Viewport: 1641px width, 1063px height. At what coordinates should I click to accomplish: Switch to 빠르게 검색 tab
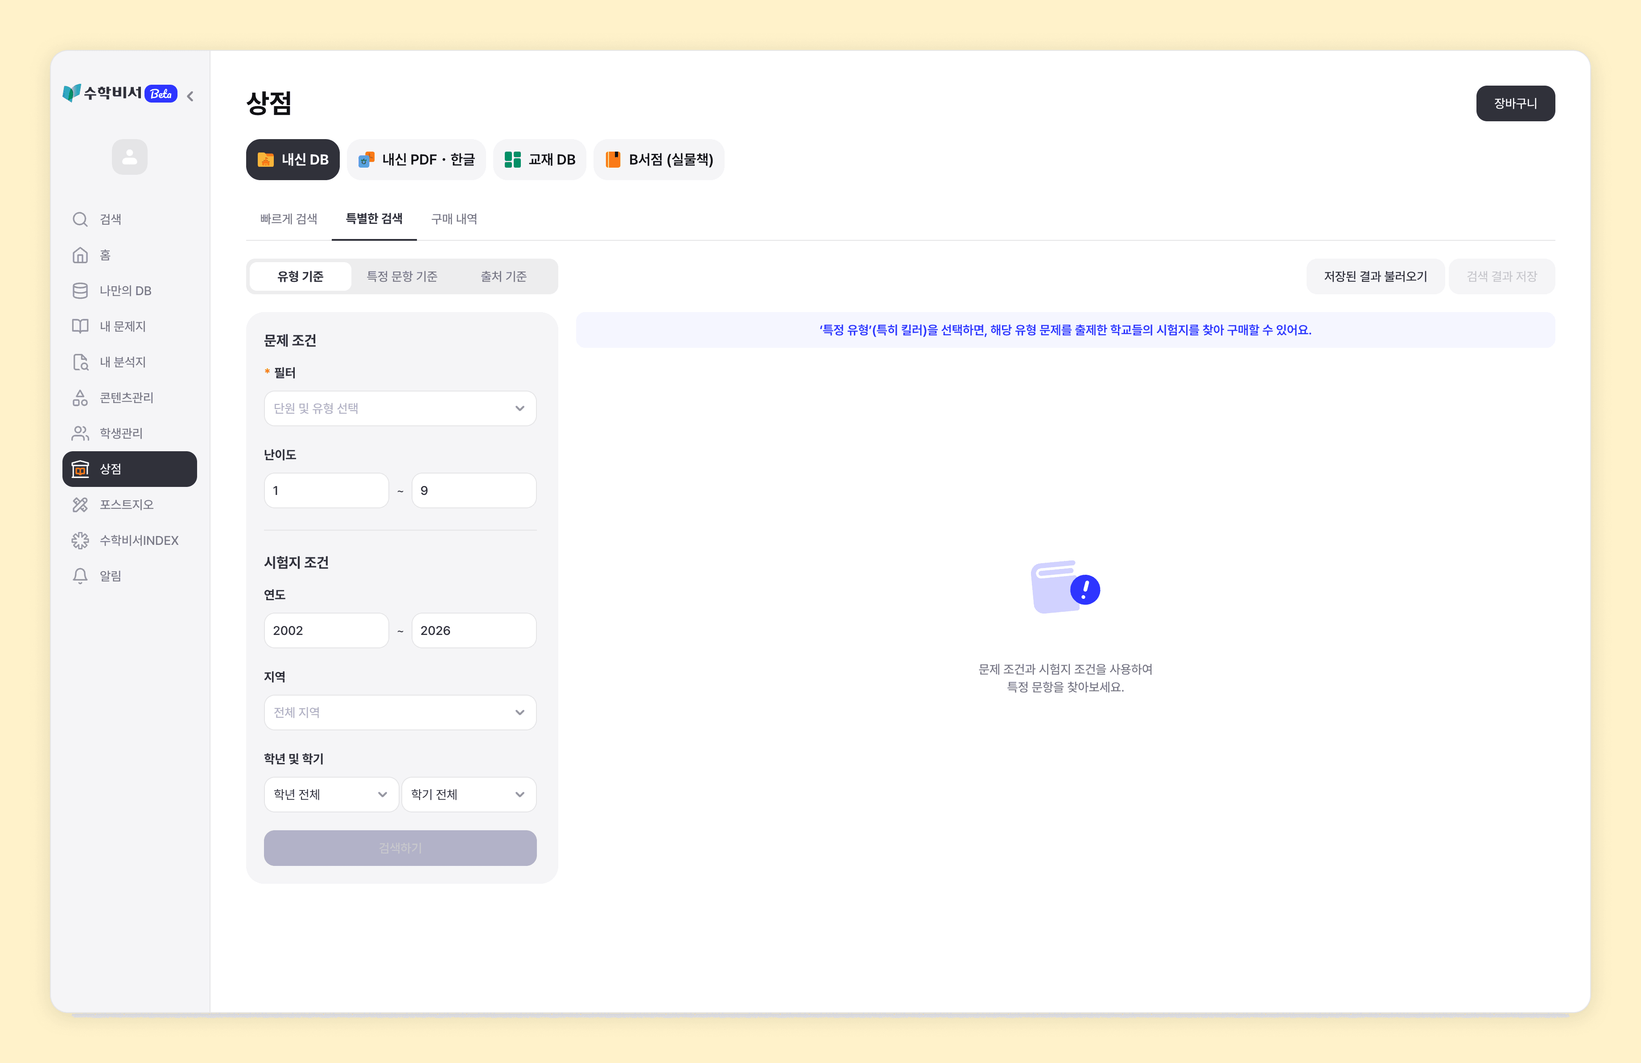(288, 218)
